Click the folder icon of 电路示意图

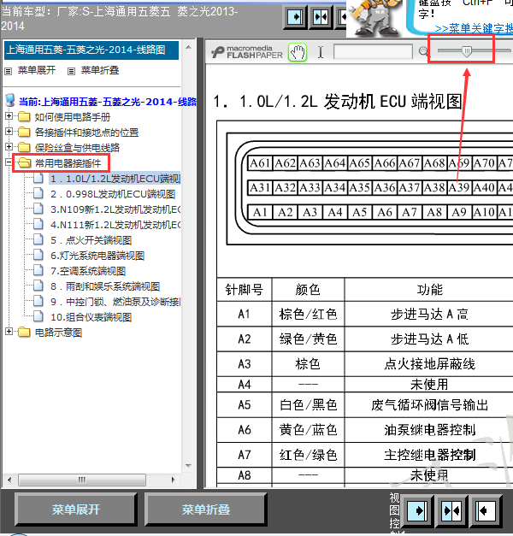(24, 332)
